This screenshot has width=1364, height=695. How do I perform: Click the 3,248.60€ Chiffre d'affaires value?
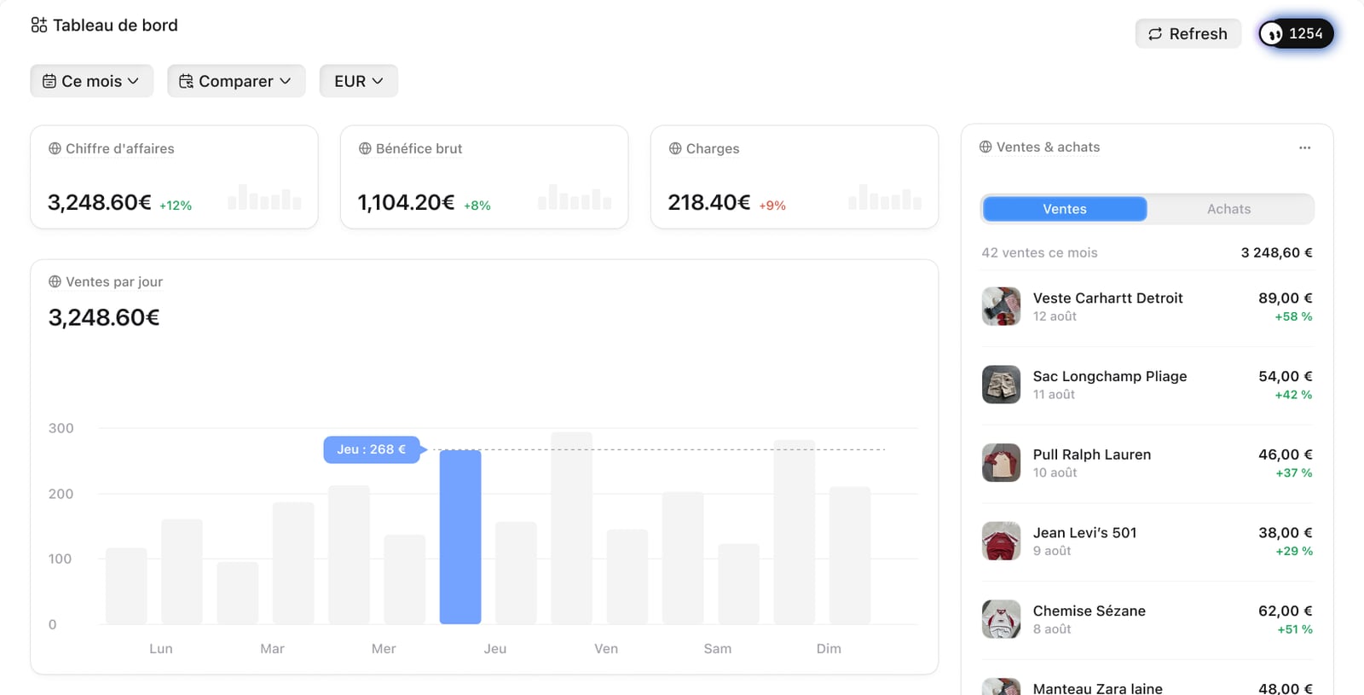100,203
